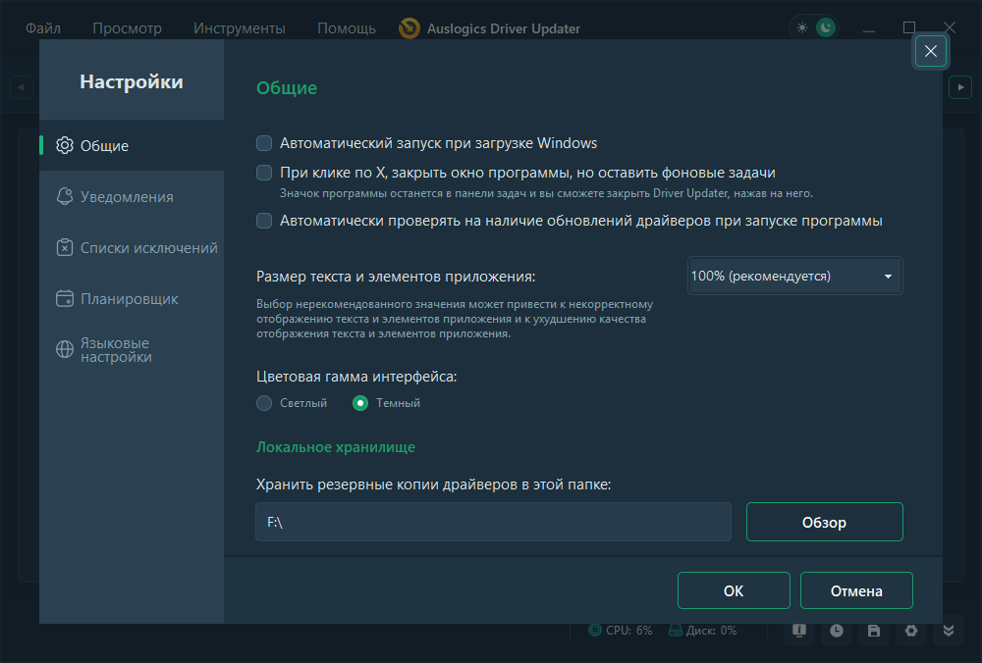Image resolution: width=982 pixels, height=663 pixels.
Task: Open the Просмотр menu
Action: (x=127, y=28)
